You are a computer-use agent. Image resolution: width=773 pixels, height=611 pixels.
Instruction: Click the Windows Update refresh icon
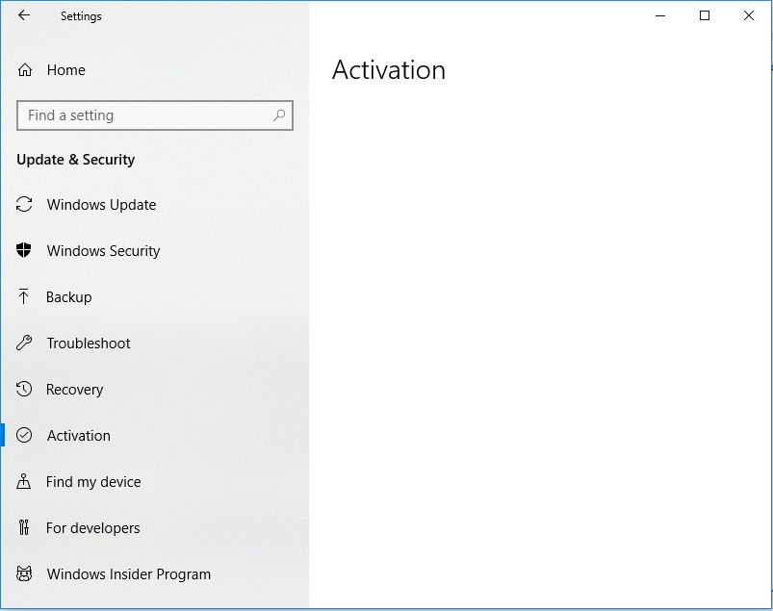point(24,205)
